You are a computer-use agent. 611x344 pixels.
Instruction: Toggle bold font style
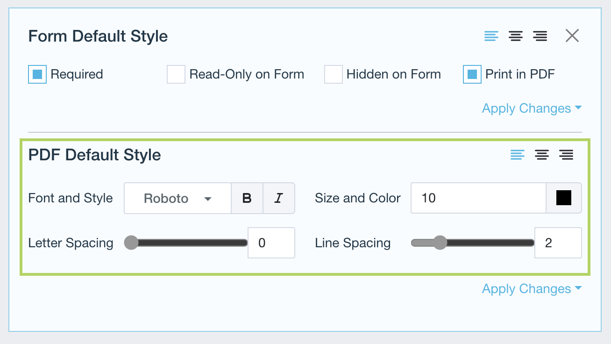(x=247, y=198)
